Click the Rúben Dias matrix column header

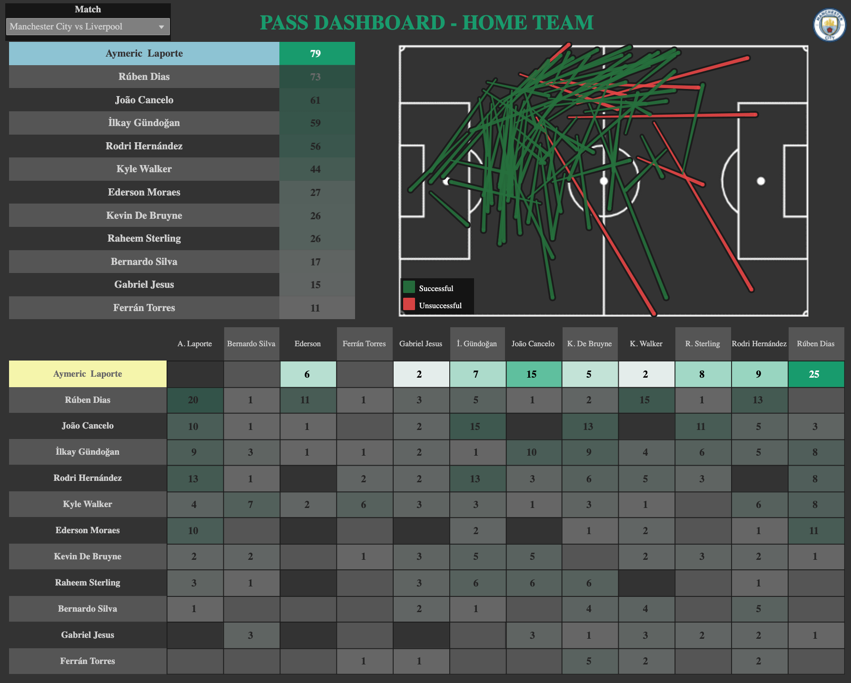click(x=816, y=343)
